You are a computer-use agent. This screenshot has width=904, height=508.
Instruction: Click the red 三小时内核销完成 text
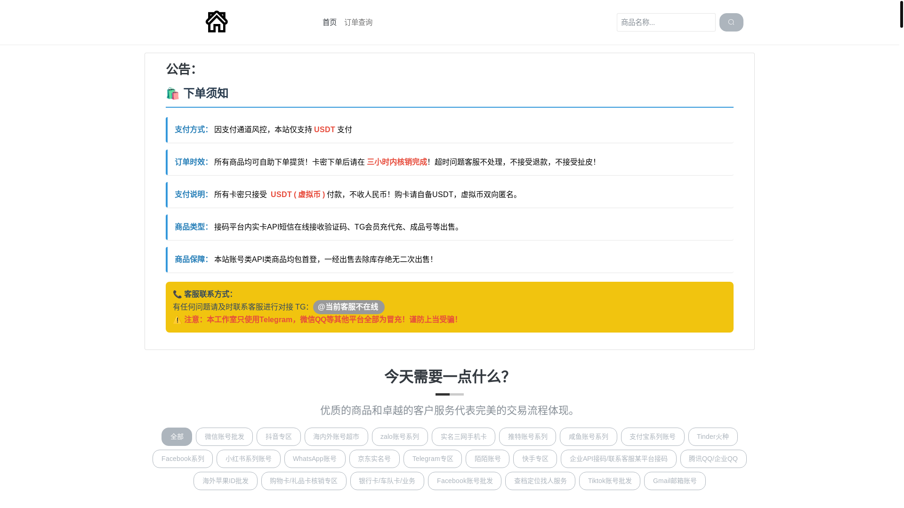[x=397, y=162]
